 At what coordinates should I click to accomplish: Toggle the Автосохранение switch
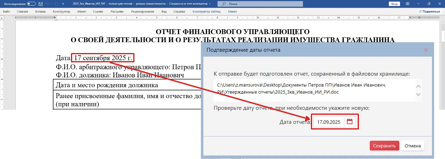[31, 4]
